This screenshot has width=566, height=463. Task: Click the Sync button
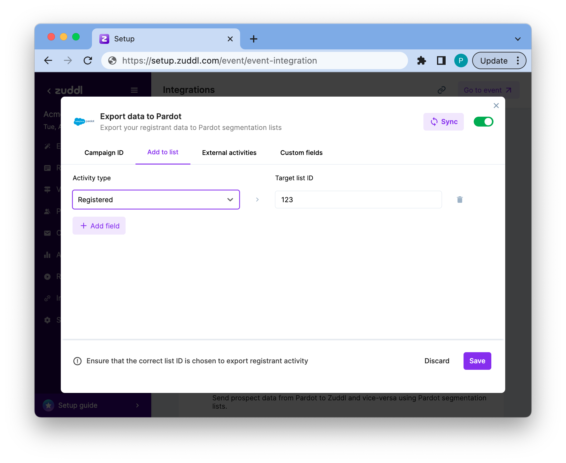pos(443,122)
